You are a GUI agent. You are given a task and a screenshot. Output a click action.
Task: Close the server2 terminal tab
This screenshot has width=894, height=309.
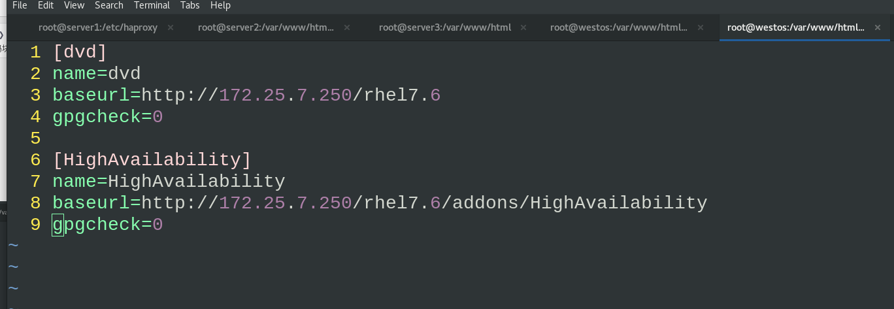[x=347, y=27]
